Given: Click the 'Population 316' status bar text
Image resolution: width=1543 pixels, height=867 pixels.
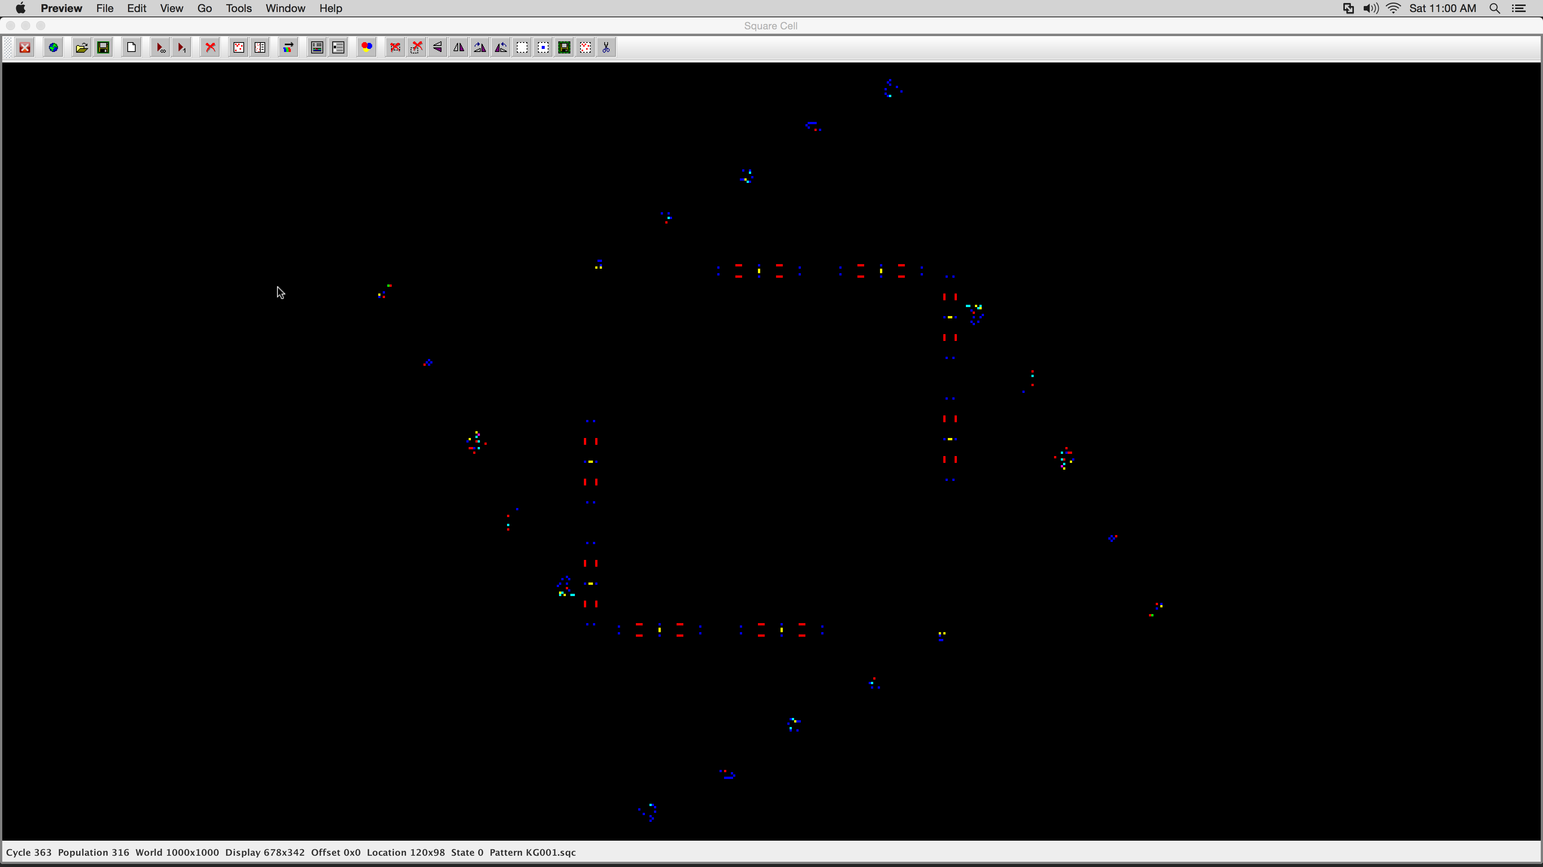Looking at the screenshot, I should [93, 853].
